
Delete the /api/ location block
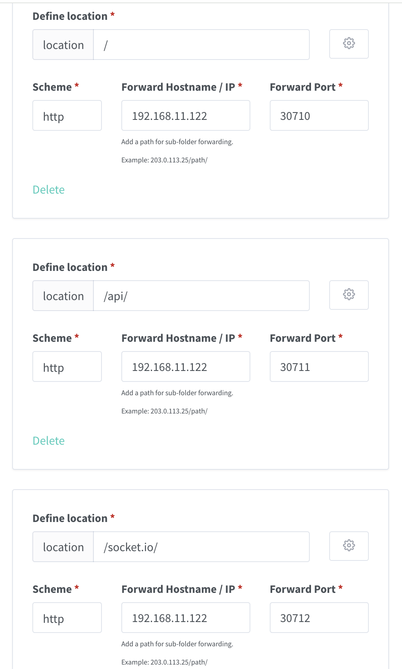[x=49, y=441]
